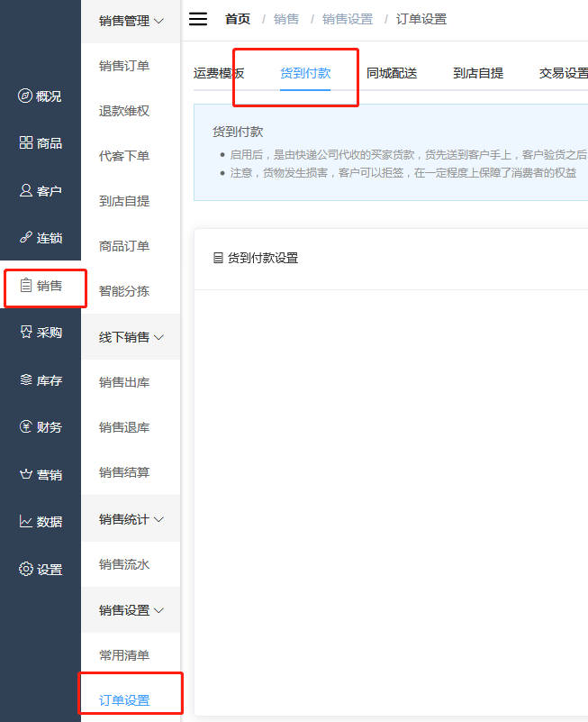Collapse the 销售统计 menu group
This screenshot has width=588, height=722.
tap(131, 519)
